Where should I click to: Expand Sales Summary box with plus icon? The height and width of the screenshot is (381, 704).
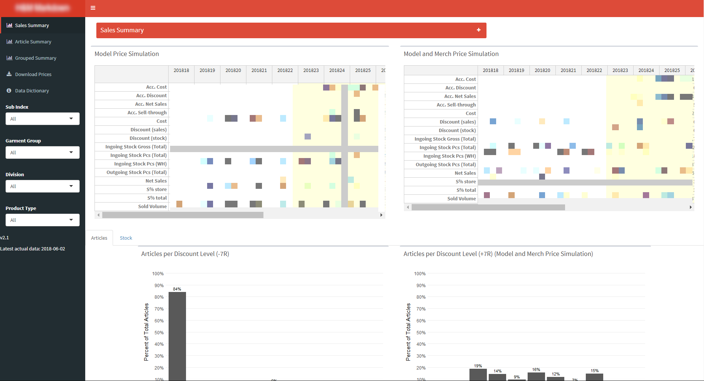(479, 30)
